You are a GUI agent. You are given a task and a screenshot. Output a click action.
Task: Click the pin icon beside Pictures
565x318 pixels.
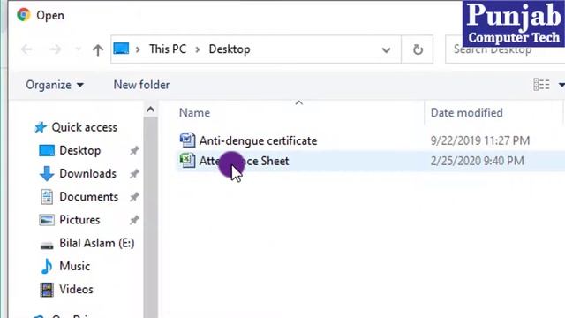(134, 220)
